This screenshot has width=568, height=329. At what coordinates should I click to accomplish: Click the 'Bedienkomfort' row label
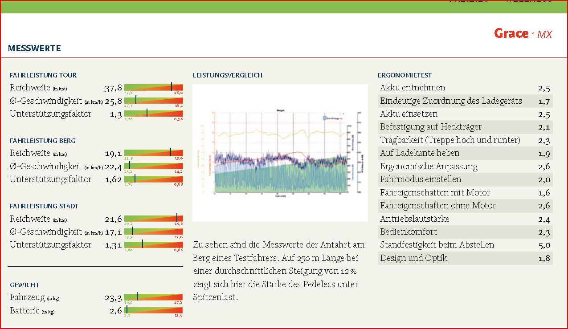[x=409, y=232]
